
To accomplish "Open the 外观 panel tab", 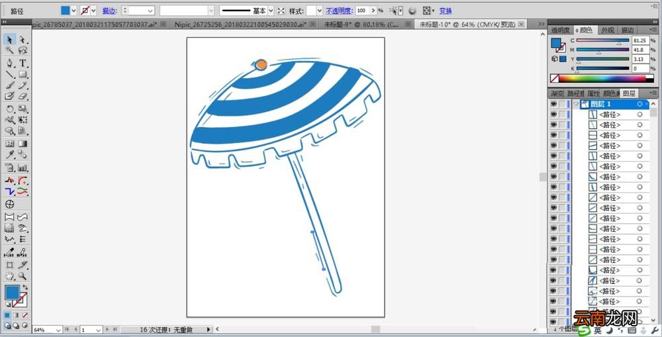I will (x=608, y=30).
